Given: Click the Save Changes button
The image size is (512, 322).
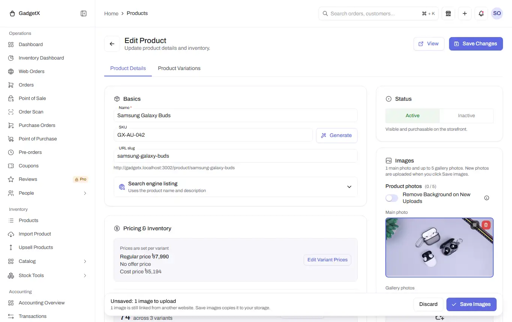Looking at the screenshot, I should [476, 44].
